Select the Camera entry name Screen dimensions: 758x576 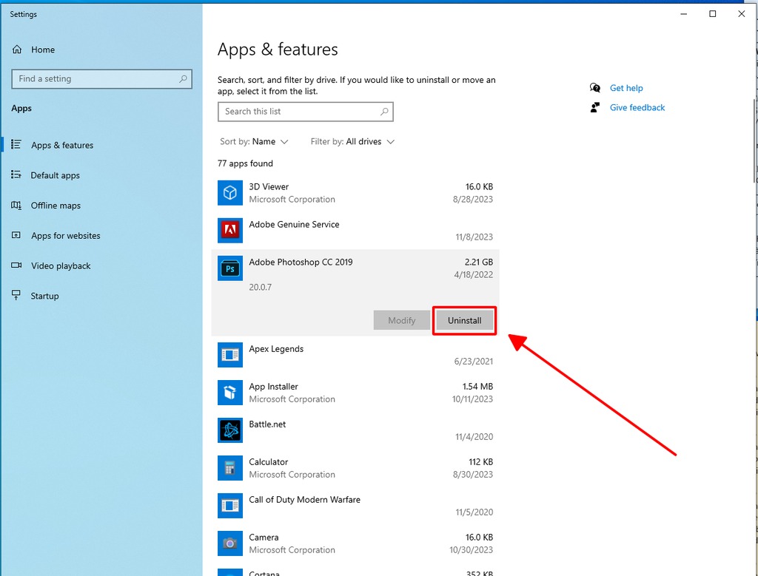point(264,537)
